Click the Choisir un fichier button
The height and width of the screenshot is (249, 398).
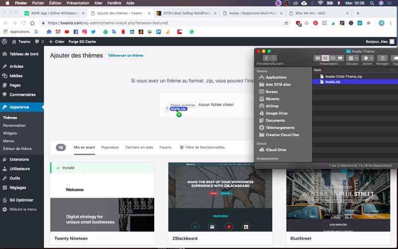pyautogui.click(x=183, y=105)
